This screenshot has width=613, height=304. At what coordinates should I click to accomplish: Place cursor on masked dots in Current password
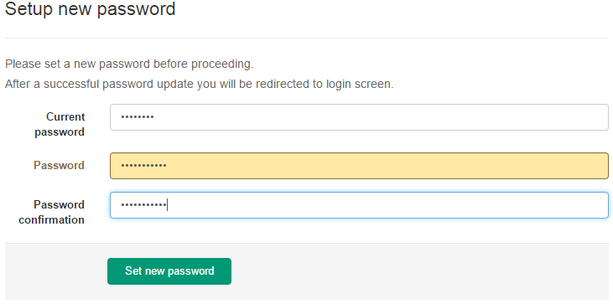(x=137, y=117)
